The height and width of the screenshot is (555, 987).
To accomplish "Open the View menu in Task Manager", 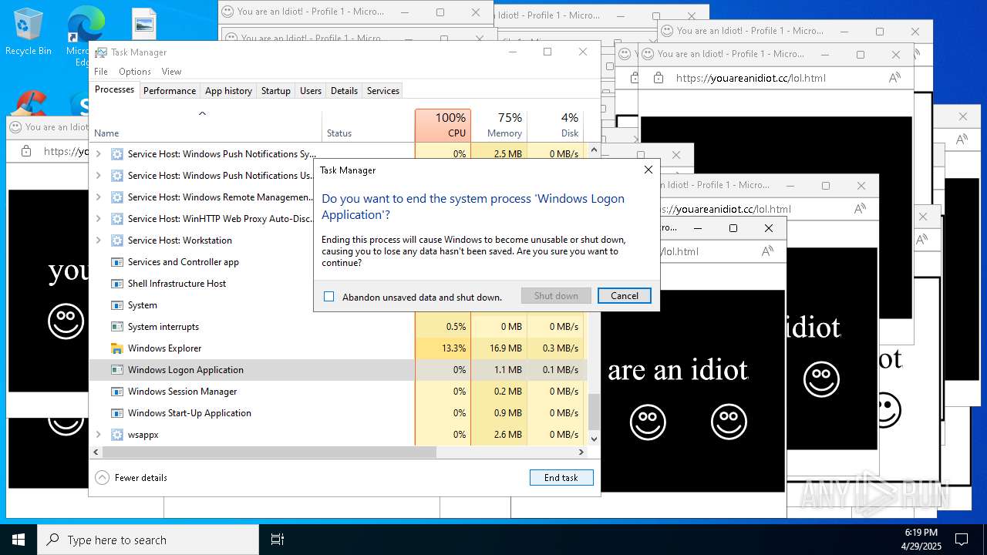I will click(x=171, y=72).
